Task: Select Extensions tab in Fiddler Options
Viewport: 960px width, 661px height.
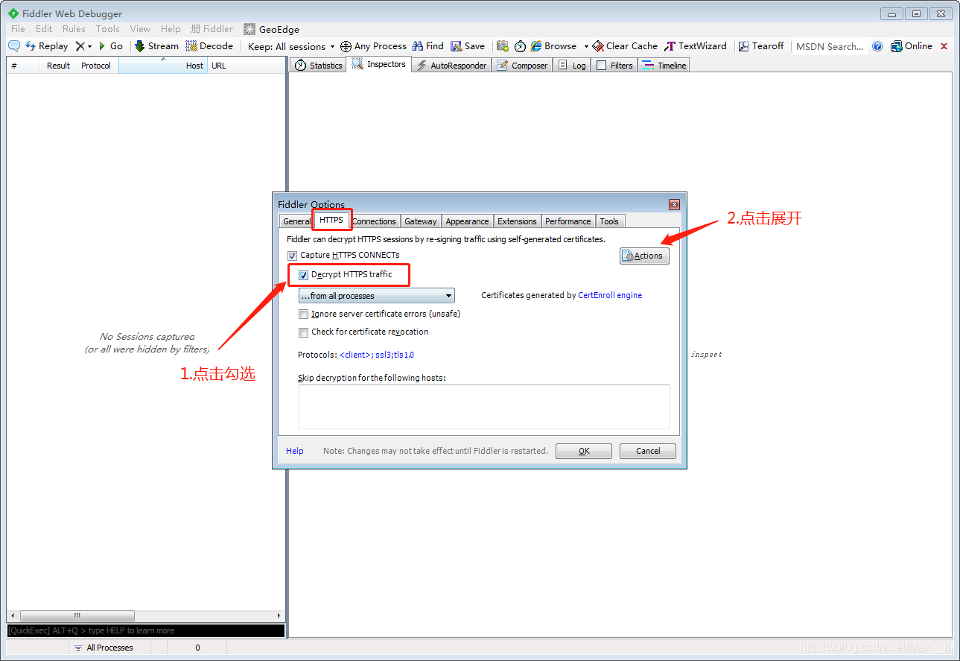Action: click(517, 221)
